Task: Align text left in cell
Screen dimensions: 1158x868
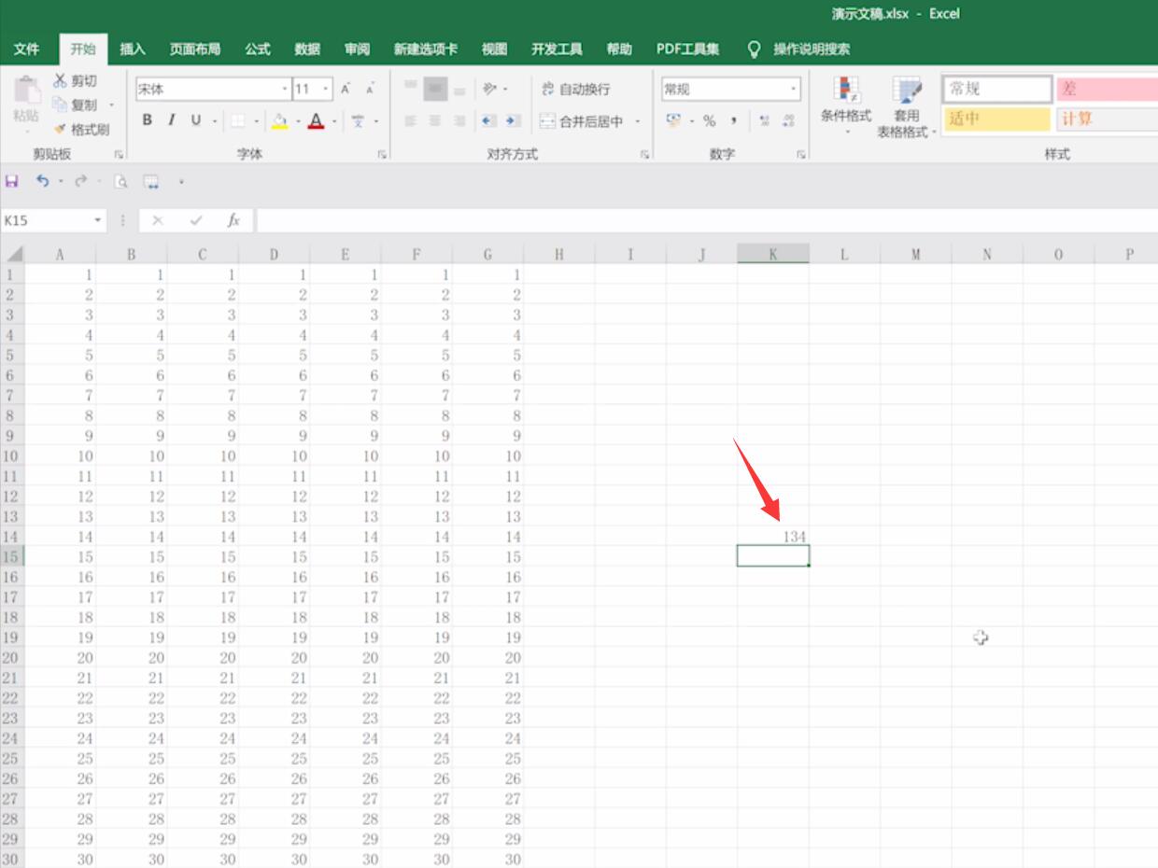Action: 411,120
